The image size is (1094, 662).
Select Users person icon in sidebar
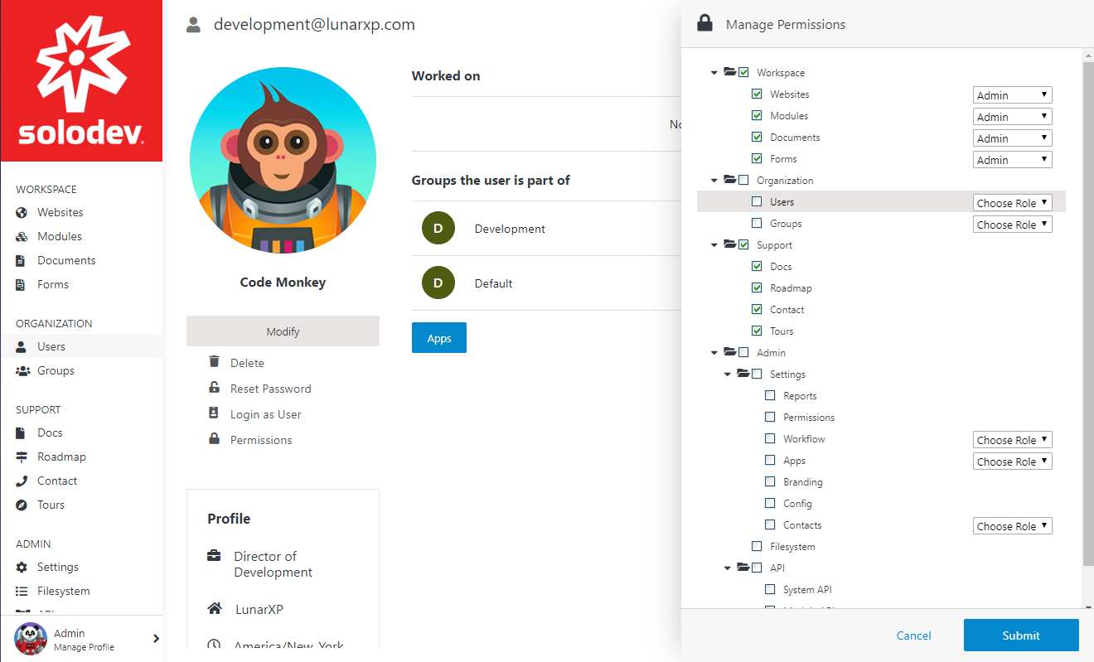pos(22,347)
